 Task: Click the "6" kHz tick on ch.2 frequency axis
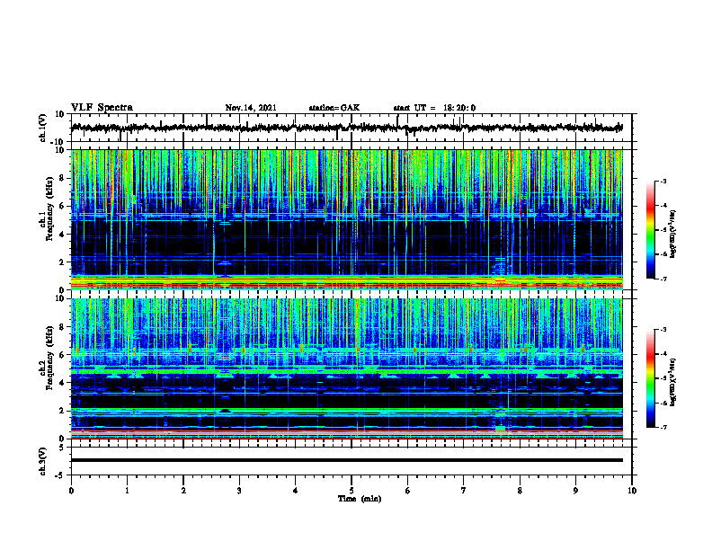[62, 355]
